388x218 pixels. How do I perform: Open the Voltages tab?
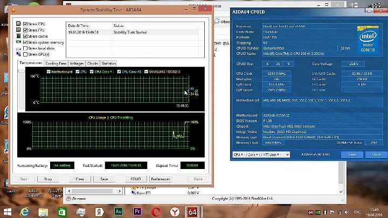(x=77, y=64)
